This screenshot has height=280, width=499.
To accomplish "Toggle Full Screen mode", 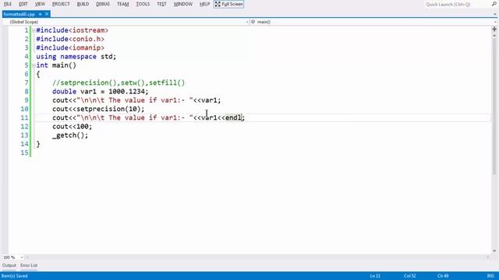I will pyautogui.click(x=228, y=4).
